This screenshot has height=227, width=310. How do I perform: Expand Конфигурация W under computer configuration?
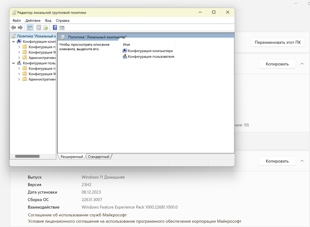tap(19, 52)
